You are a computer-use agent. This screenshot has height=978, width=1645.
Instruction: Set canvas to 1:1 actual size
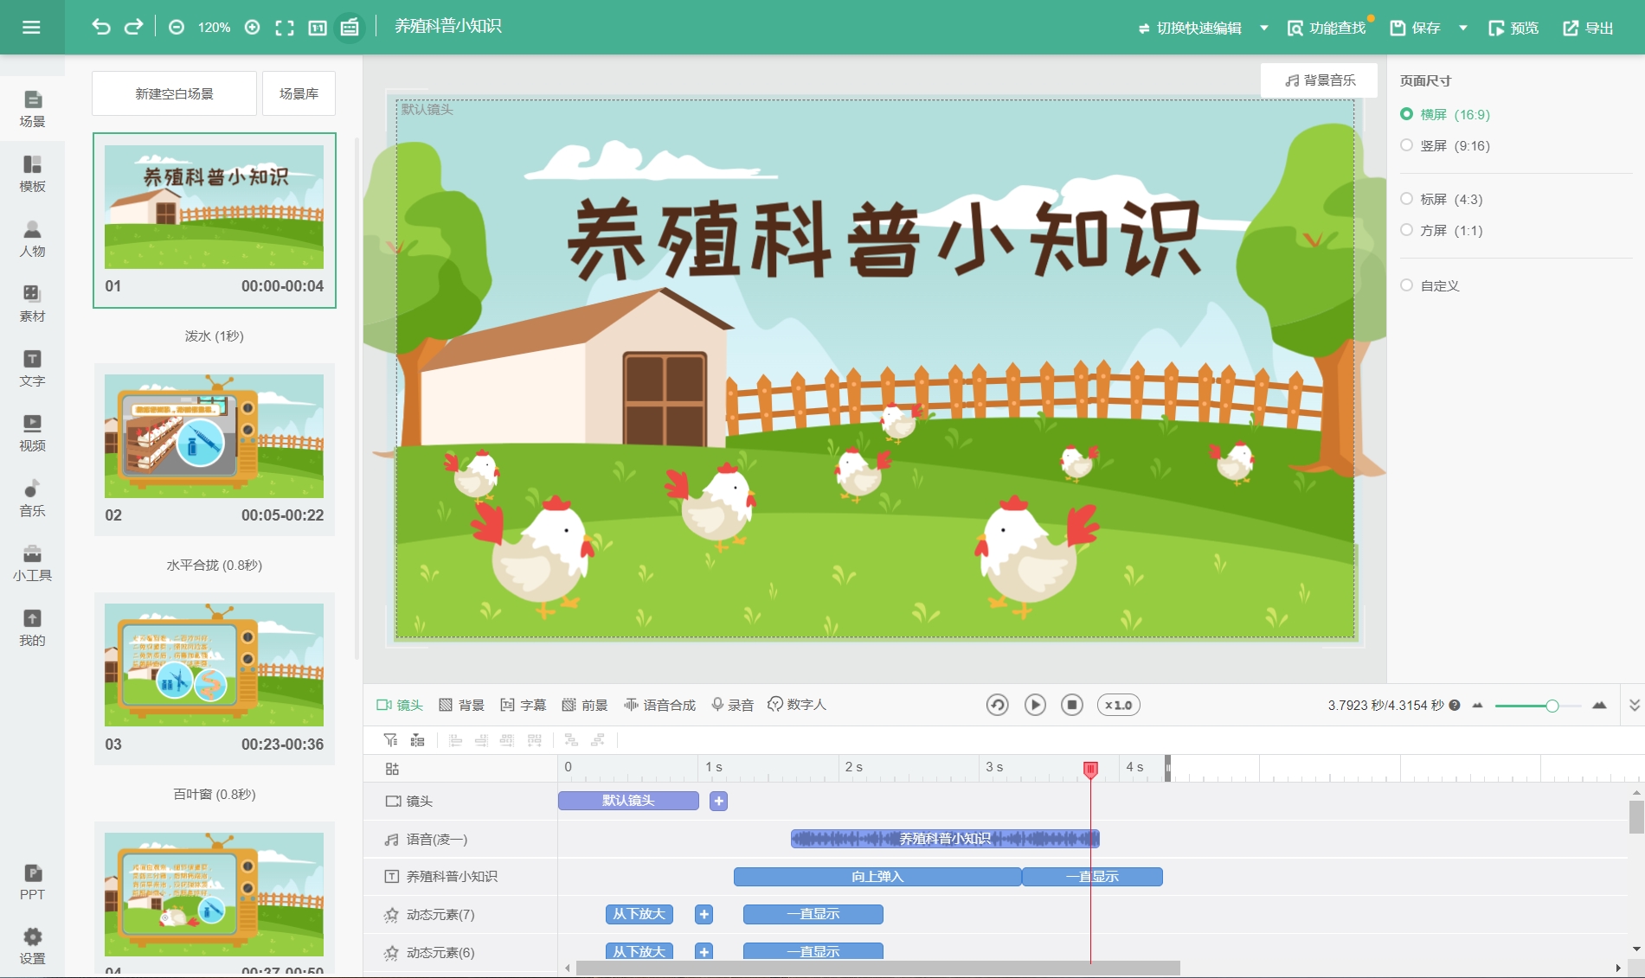point(318,28)
